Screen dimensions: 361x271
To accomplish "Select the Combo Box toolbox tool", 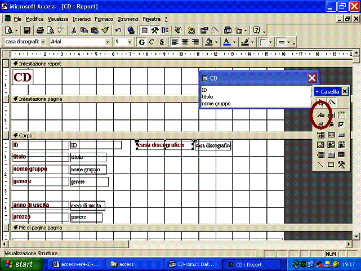I will 320,135.
